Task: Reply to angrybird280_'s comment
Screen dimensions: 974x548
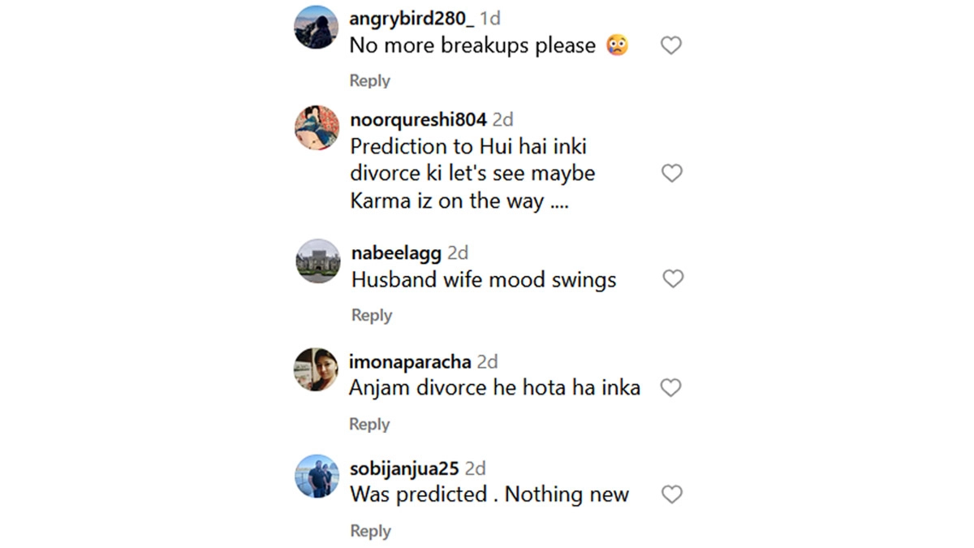Action: 369,80
